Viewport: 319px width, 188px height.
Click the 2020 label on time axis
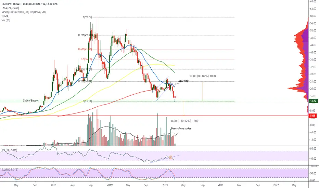pyautogui.click(x=165, y=185)
